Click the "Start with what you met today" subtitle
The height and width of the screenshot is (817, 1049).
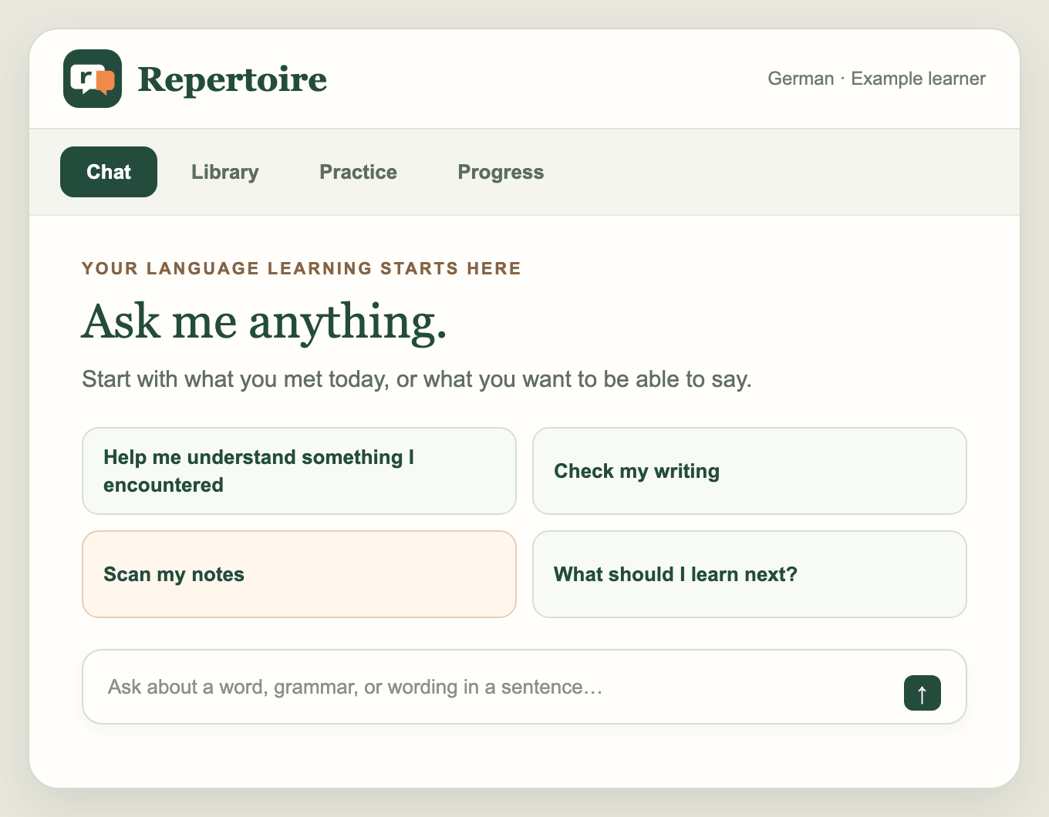[x=417, y=379]
